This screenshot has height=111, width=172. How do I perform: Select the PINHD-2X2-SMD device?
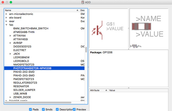(x=24, y=72)
